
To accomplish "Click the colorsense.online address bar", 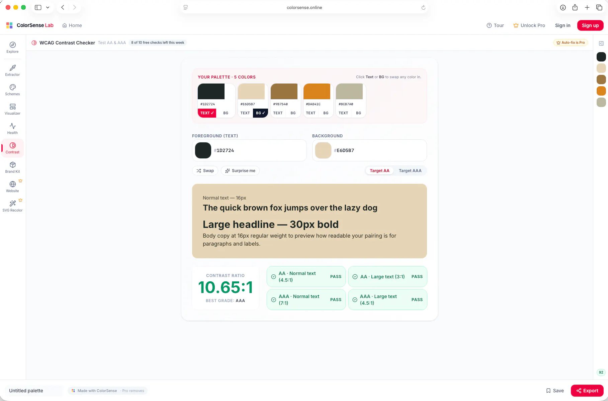I will [x=304, y=7].
